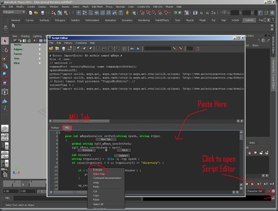Viewport: 278px width, 211px height.
Task: Click Next marking menu button
Action: pyautogui.click(x=125, y=150)
